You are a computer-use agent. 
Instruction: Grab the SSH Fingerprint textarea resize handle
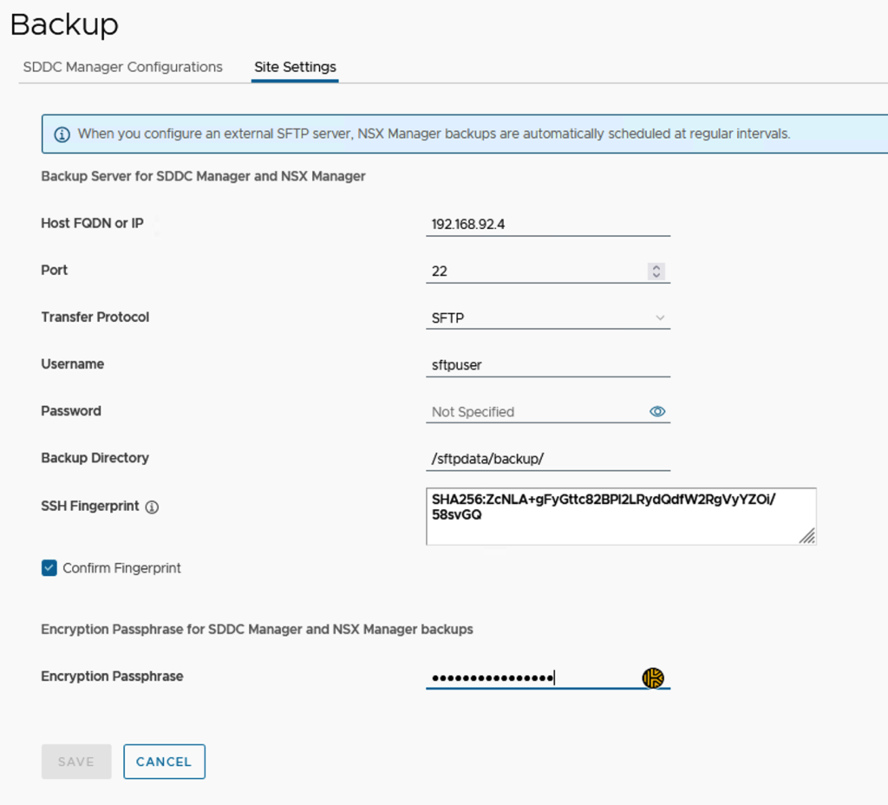pos(807,537)
